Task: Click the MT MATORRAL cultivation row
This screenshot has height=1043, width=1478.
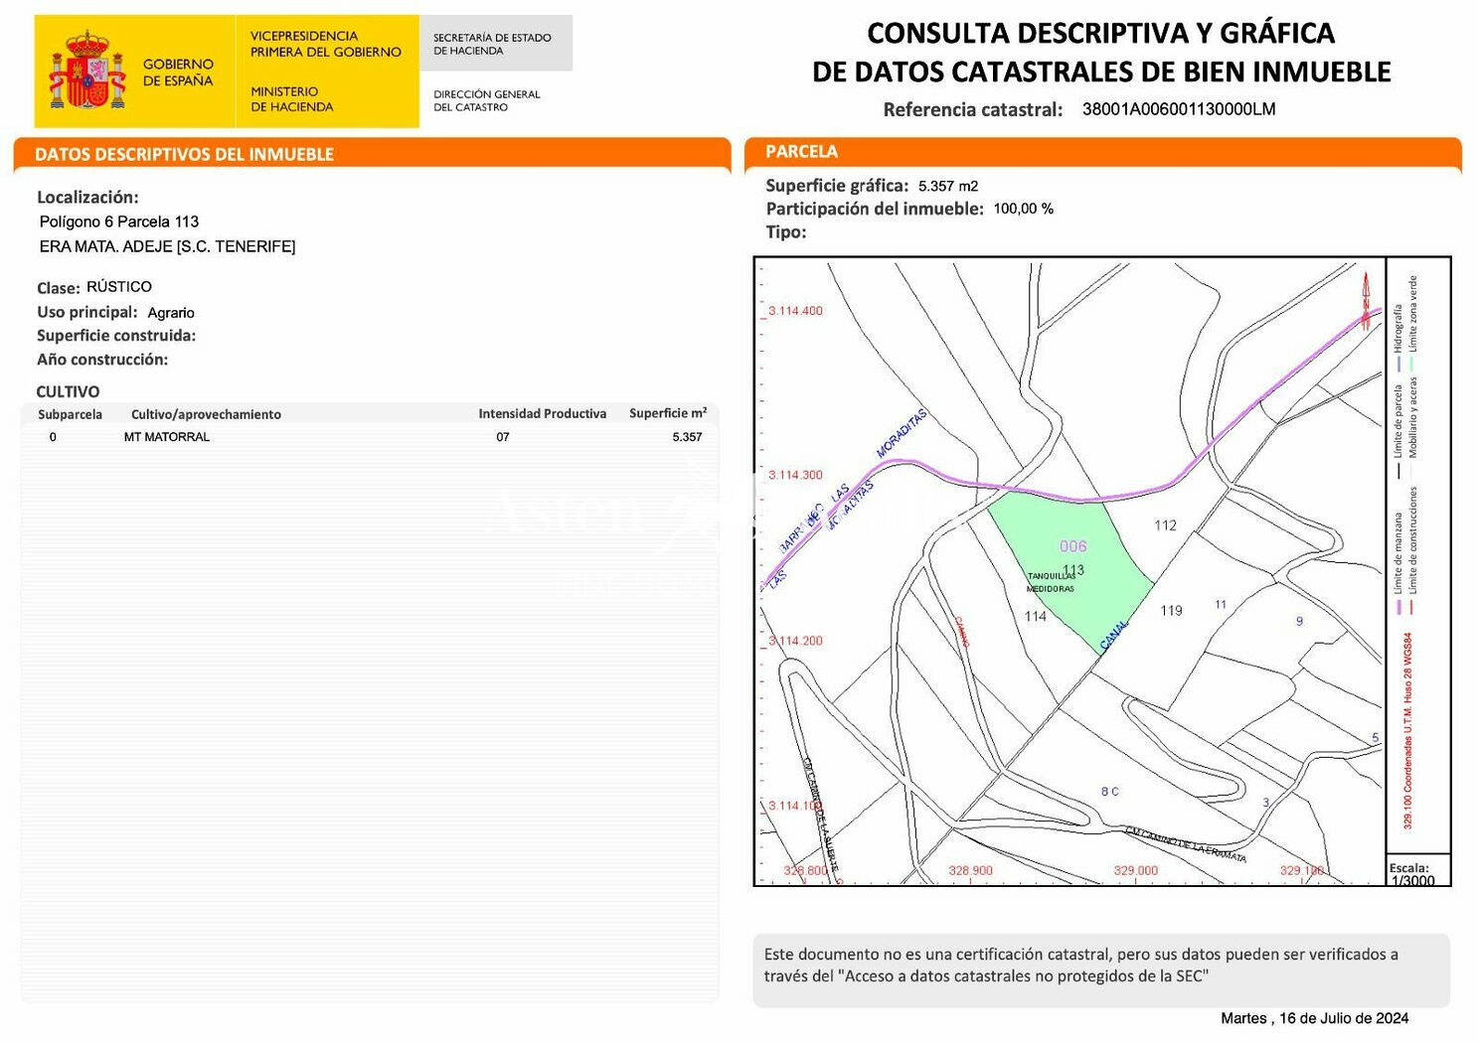Action: tap(370, 437)
